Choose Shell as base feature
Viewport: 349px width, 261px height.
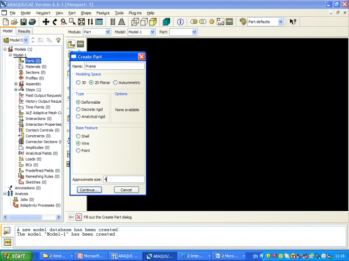[x=79, y=136]
